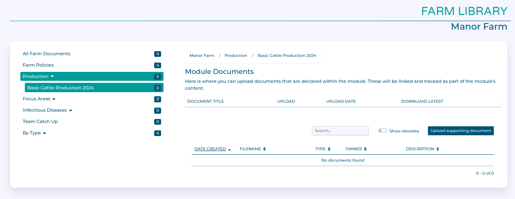Open All Farm Documents in sidebar
This screenshot has height=199, width=515.
pyautogui.click(x=46, y=54)
